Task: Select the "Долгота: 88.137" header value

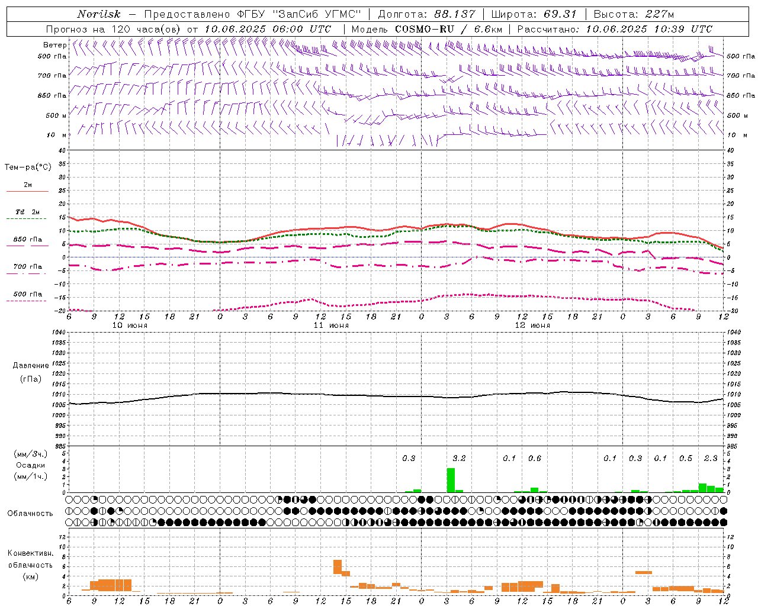Action: point(426,14)
